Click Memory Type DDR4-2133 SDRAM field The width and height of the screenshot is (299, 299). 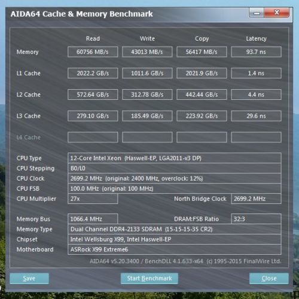tap(175, 229)
